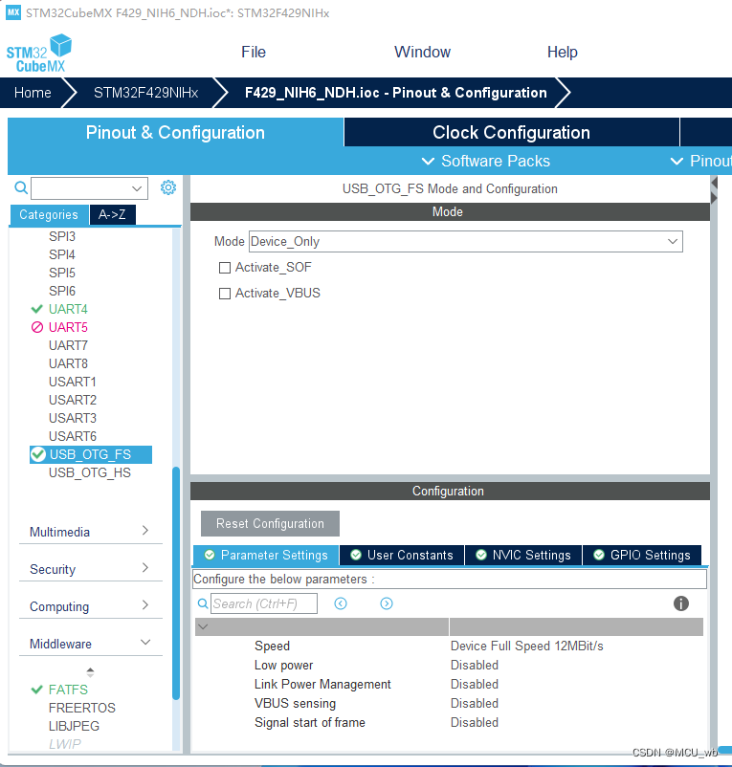Open the File menu
This screenshot has height=767, width=732.
254,52
